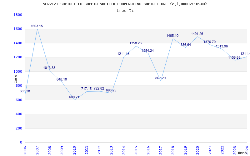Click y-axis value 400

point(19,114)
